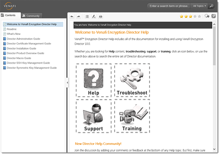Expand Director Administration Guide
Image resolution: width=219 pixels, height=154 pixels.
(23, 39)
